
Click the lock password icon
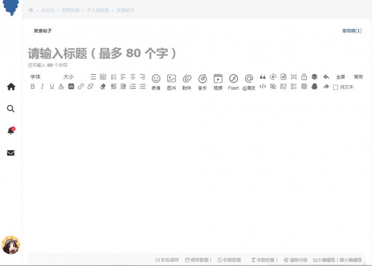click(x=304, y=77)
